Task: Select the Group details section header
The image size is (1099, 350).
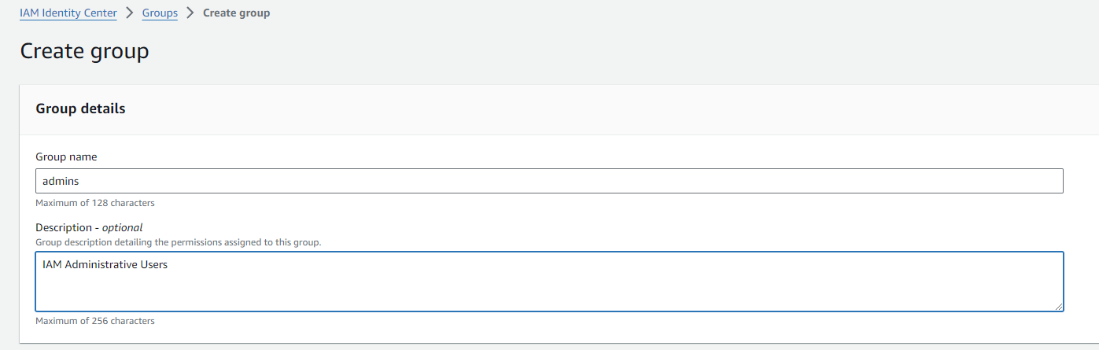Action: (x=80, y=109)
